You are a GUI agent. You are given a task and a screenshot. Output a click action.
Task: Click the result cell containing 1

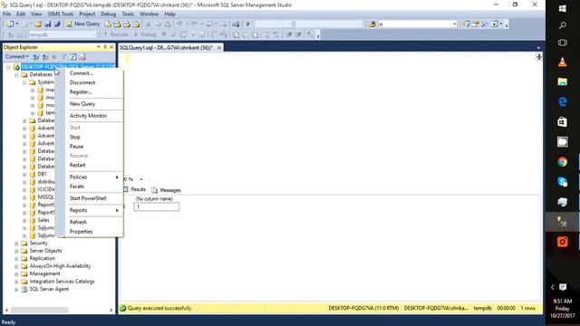coord(157,206)
